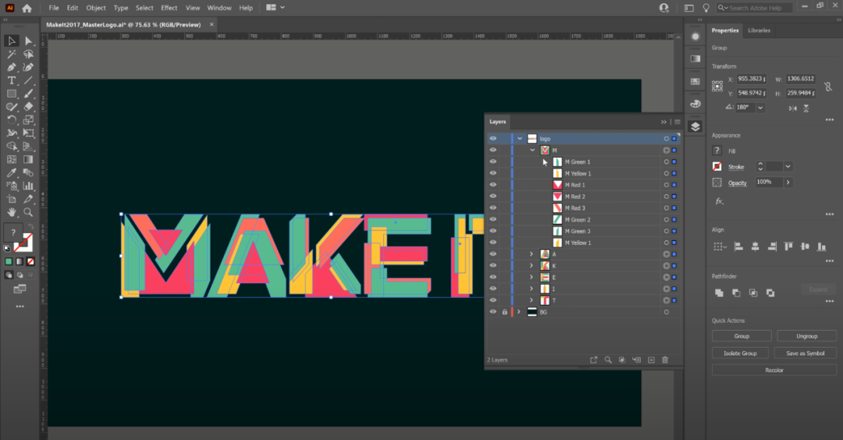Select the Eyedropper tool
843x440 pixels.
[12, 172]
